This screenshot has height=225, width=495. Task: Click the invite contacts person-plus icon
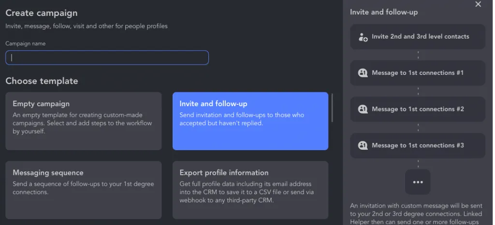point(363,37)
